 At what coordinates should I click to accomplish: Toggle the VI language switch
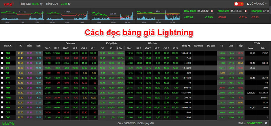239,4
